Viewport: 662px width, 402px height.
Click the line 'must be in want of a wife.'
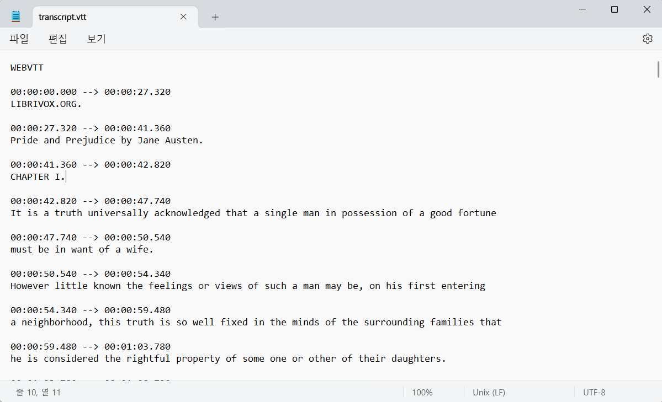(82, 249)
